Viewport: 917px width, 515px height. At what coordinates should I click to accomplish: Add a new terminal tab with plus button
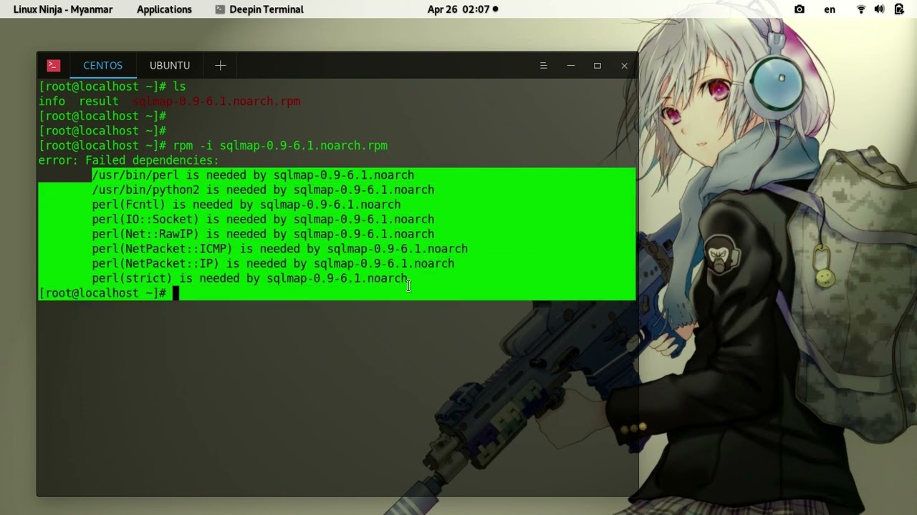(x=220, y=65)
